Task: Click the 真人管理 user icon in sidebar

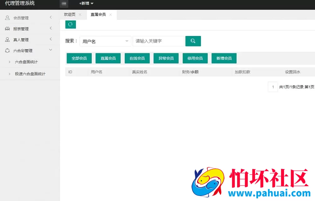Action: click(8, 39)
